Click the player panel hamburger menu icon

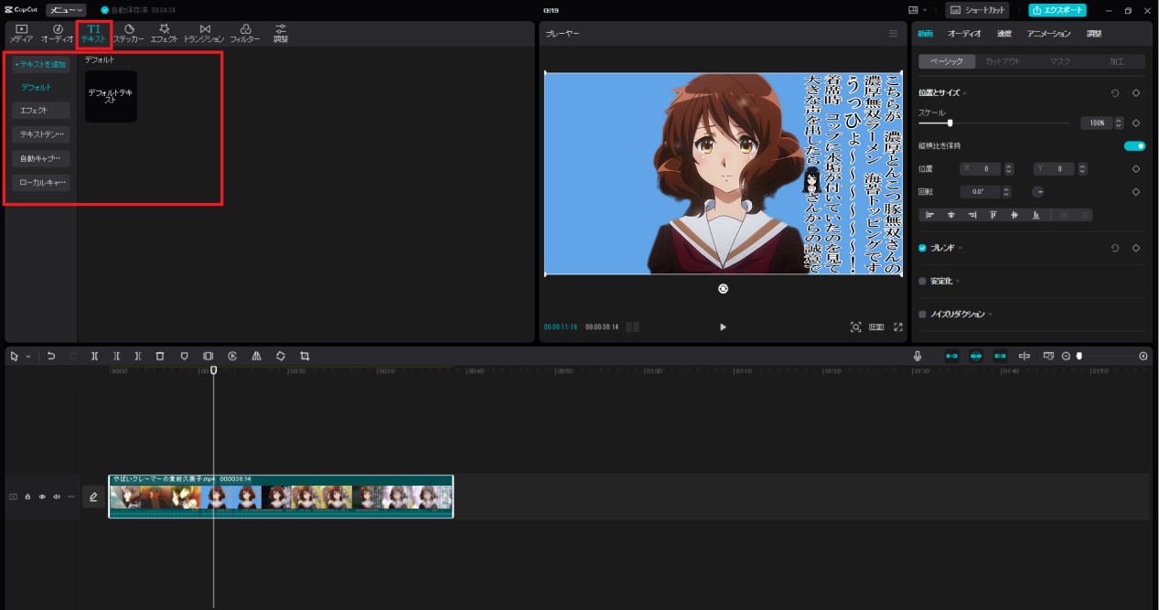click(x=894, y=33)
